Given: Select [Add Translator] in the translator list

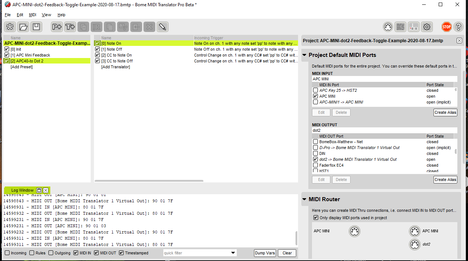Looking at the screenshot, I should (x=116, y=67).
